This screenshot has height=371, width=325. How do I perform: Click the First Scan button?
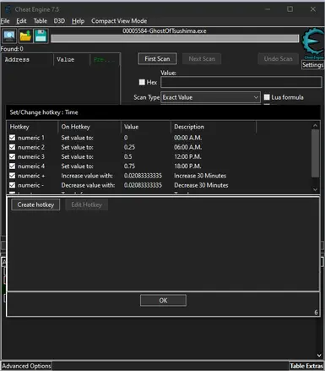tap(157, 58)
